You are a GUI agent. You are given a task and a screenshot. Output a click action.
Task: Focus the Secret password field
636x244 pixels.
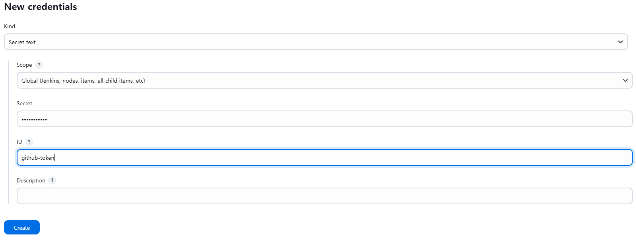tap(324, 119)
